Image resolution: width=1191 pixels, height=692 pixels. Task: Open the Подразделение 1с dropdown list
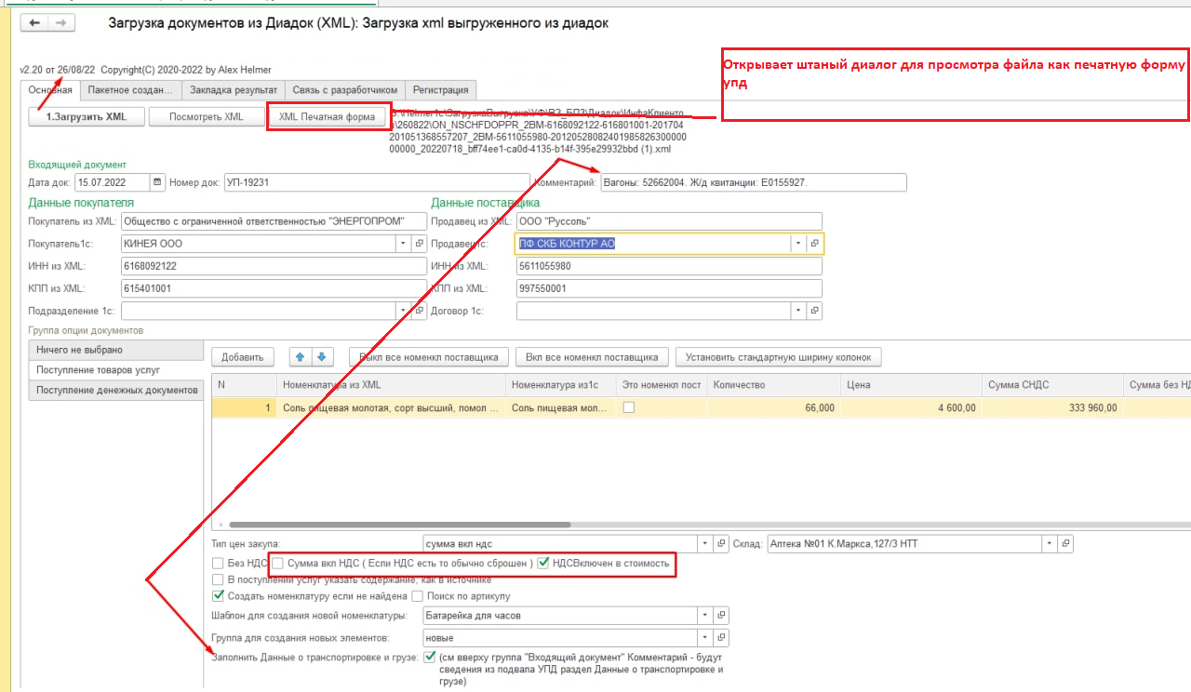point(404,312)
